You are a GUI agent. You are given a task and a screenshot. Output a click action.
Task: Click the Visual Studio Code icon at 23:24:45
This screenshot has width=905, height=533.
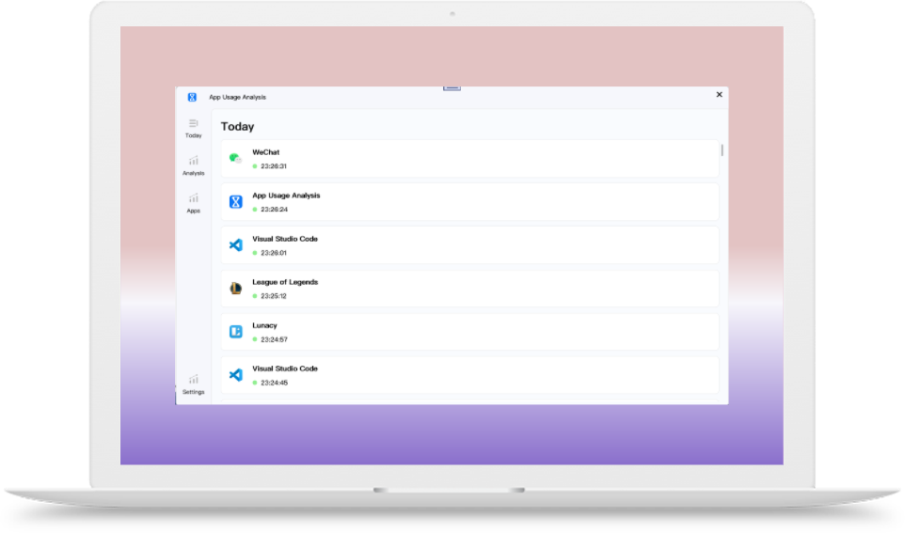coord(235,374)
